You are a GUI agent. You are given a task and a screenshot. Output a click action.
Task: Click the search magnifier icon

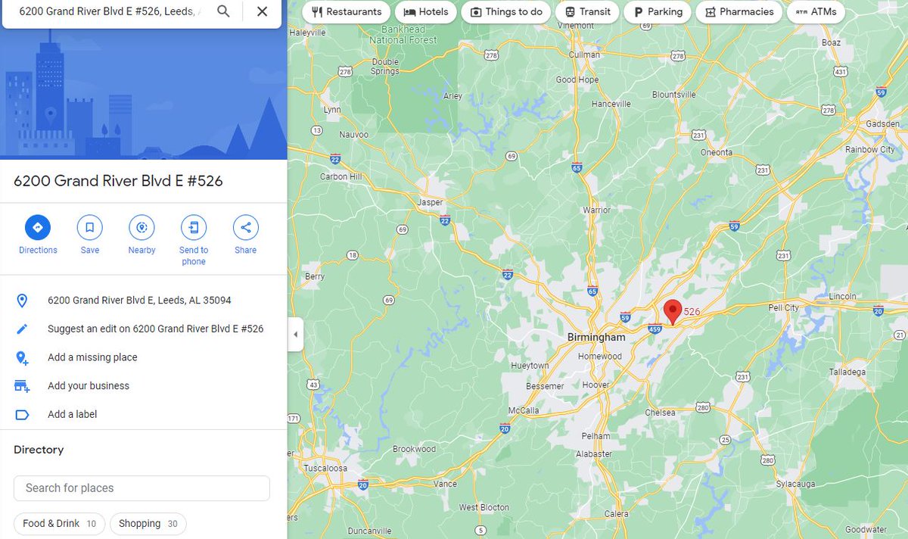point(223,11)
